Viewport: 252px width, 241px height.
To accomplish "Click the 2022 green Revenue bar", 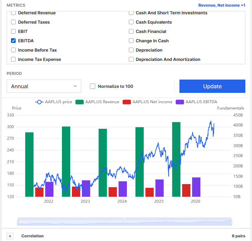I will tap(29, 164).
